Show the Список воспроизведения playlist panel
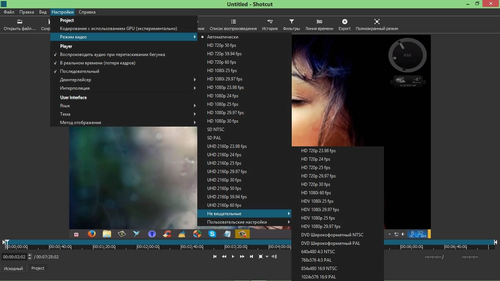The width and height of the screenshot is (500, 281). (233, 25)
